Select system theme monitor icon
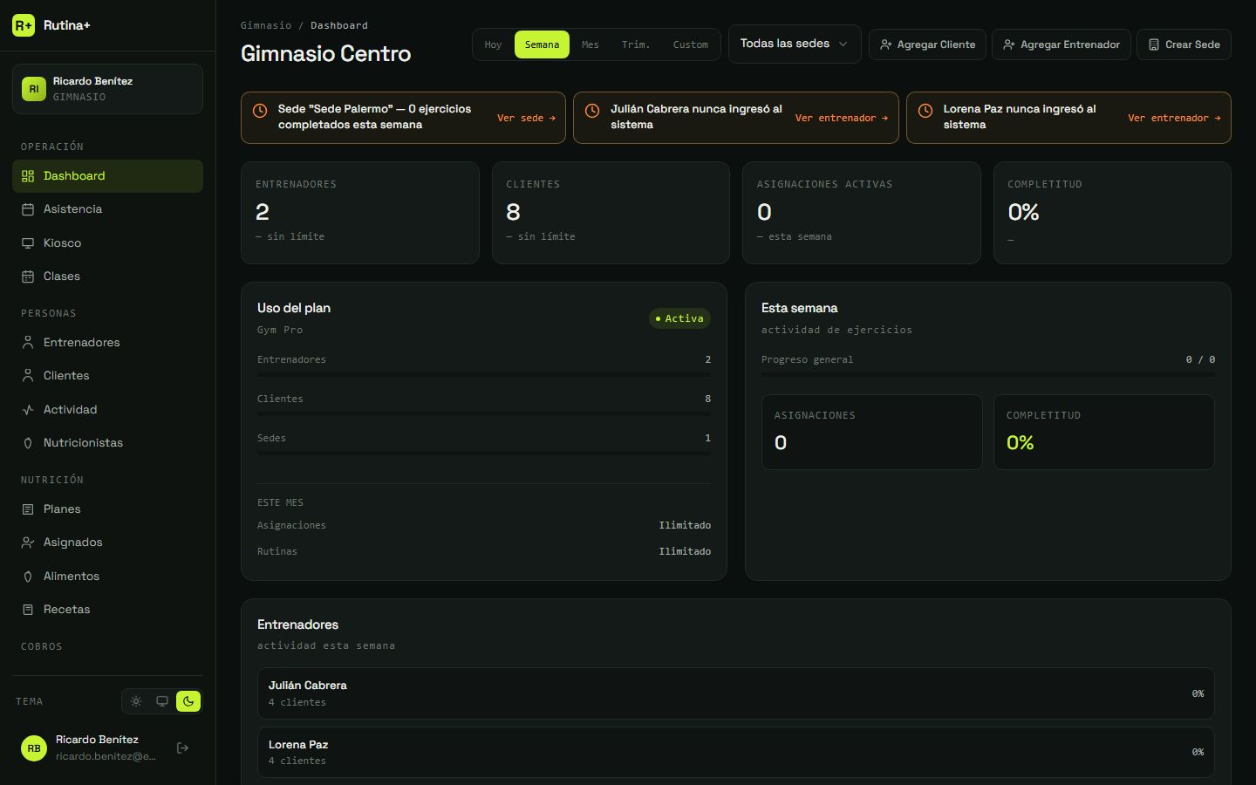 point(162,701)
